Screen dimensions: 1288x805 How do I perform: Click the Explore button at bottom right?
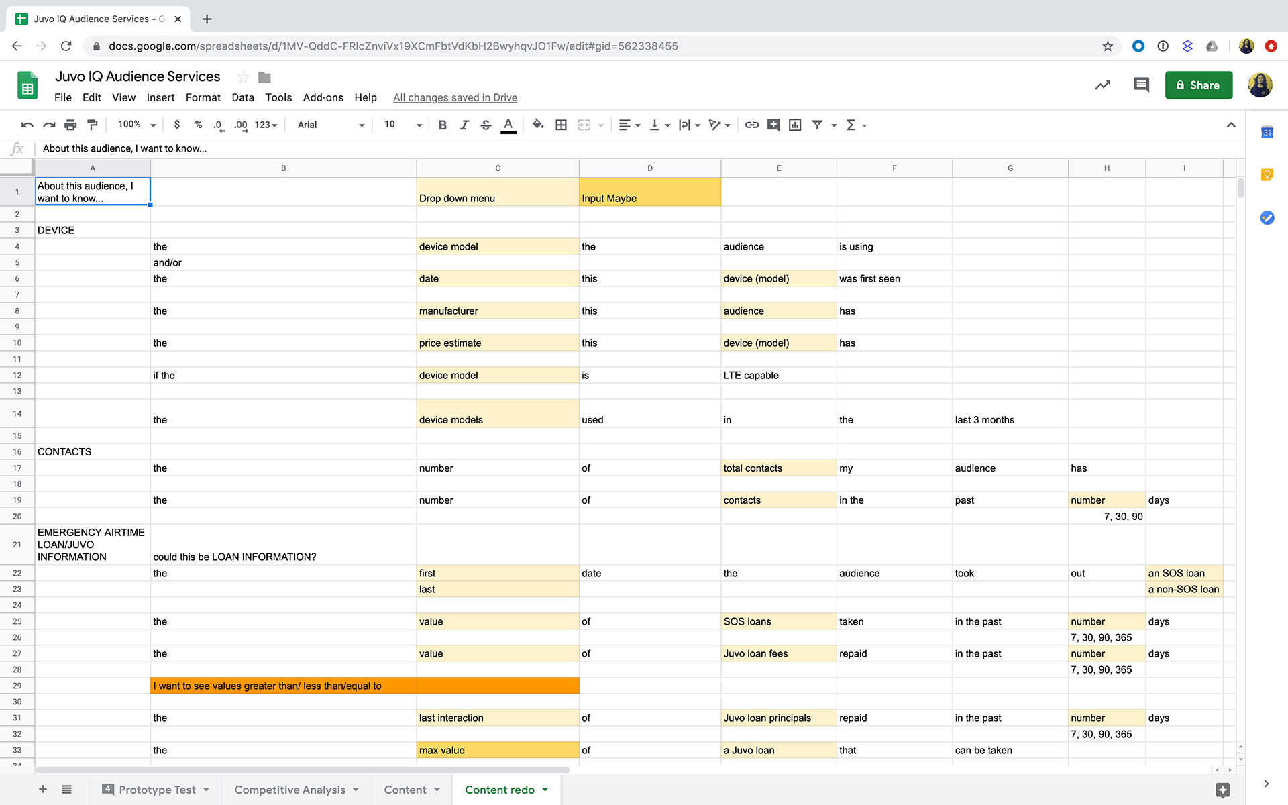pyautogui.click(x=1222, y=790)
